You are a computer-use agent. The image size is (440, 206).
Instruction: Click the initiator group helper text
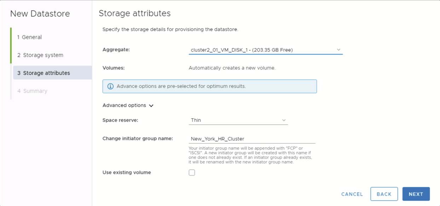coord(250,155)
